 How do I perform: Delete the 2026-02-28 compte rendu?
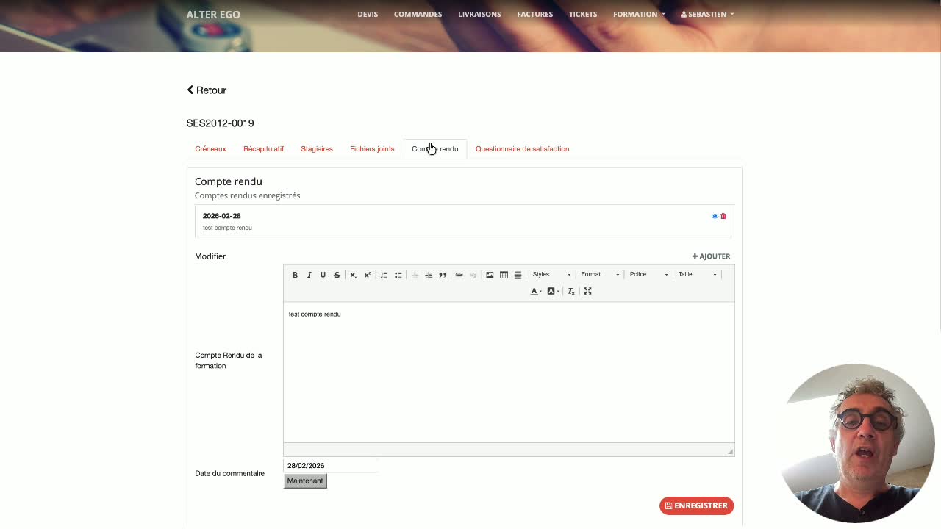pos(723,216)
